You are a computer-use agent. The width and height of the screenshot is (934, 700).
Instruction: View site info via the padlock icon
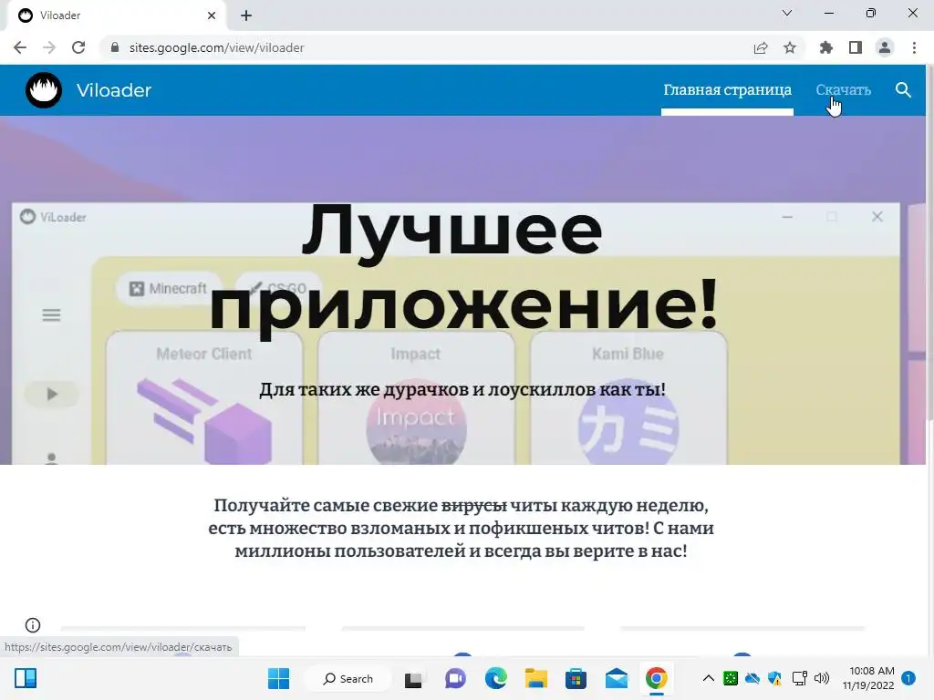pos(115,47)
